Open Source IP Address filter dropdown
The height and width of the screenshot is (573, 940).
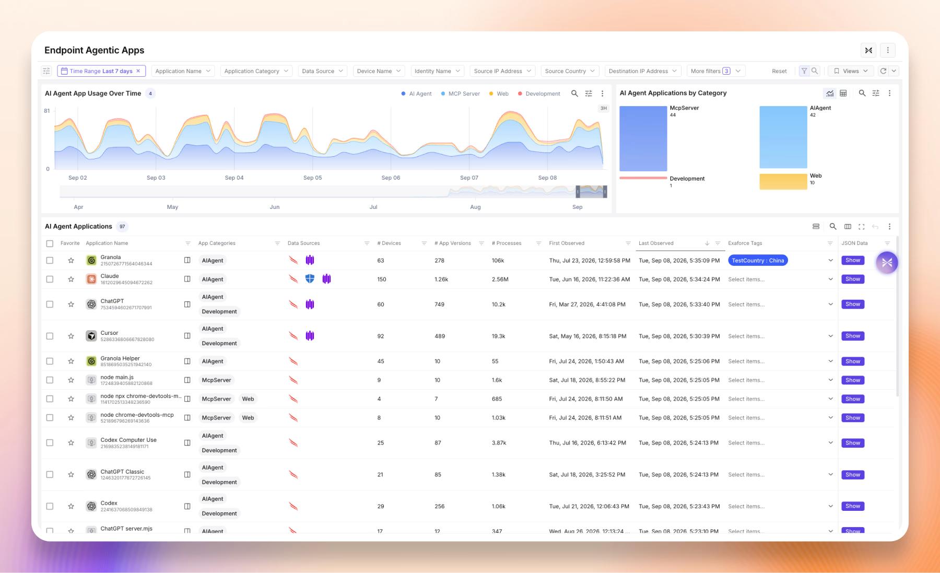(x=502, y=71)
